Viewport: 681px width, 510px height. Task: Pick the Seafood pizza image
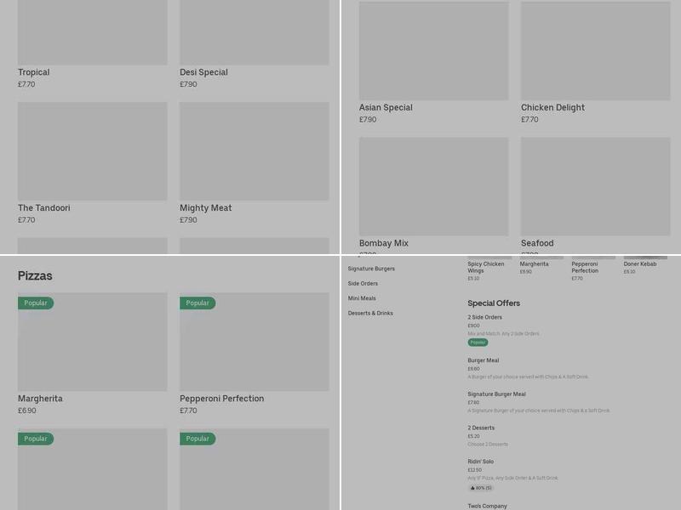coord(595,186)
